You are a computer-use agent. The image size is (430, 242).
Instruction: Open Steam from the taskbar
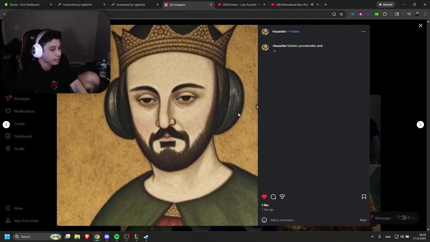pos(146,237)
